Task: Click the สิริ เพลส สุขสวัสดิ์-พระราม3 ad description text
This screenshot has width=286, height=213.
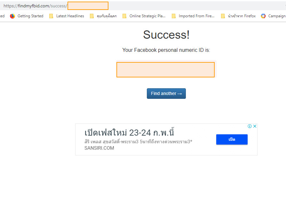Action: 138,142
